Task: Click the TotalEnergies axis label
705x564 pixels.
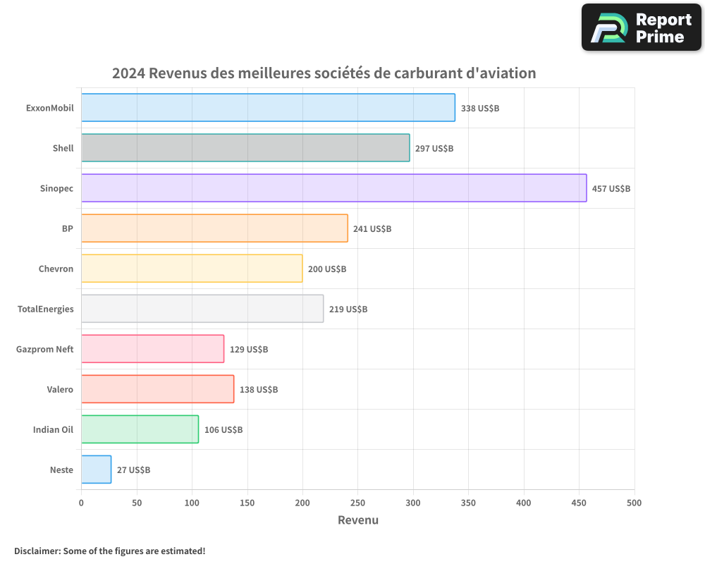Action: [x=45, y=309]
